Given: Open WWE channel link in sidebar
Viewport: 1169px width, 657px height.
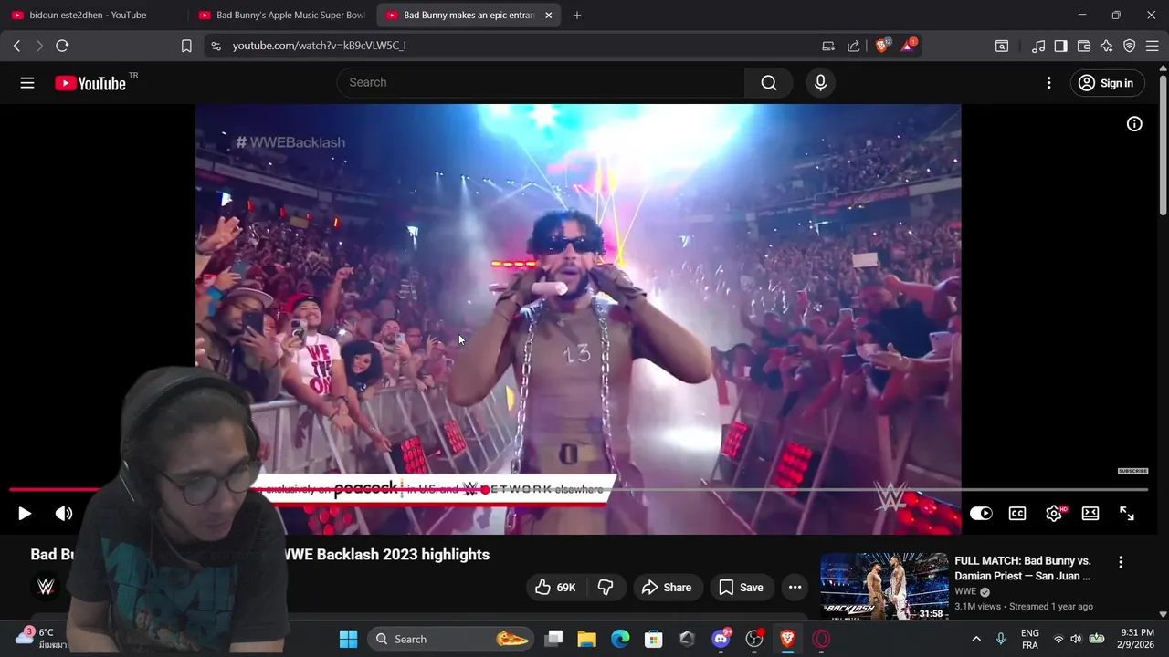Looking at the screenshot, I should (x=965, y=591).
